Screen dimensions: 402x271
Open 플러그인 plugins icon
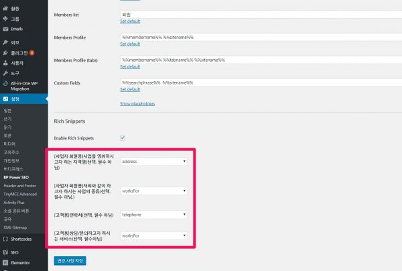[5, 53]
